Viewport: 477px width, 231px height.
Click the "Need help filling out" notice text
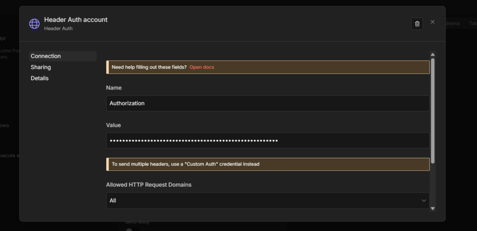(x=149, y=67)
